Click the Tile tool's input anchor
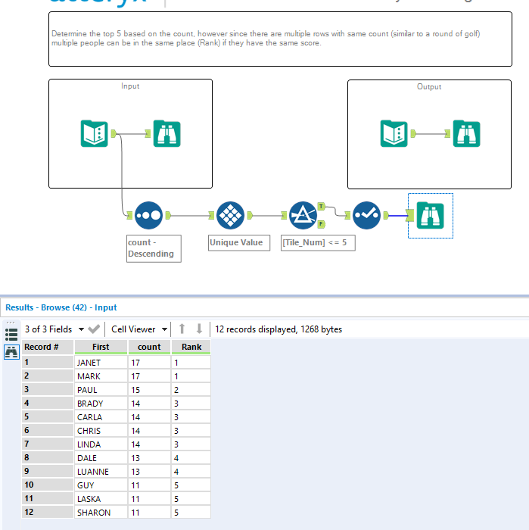This screenshot has height=530, width=529. point(211,215)
